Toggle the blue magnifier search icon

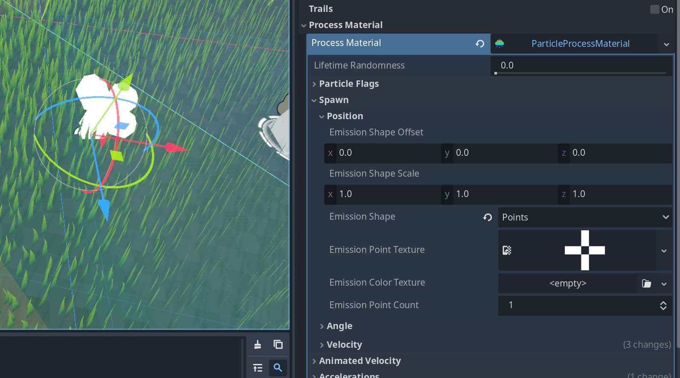point(278,368)
